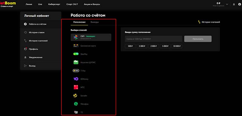242x116 pixels.
Task: Click Выход to log out
Action: pyautogui.click(x=41, y=66)
